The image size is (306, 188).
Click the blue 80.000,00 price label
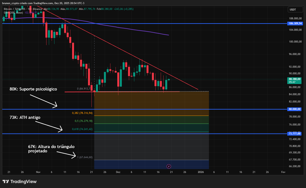(295, 109)
